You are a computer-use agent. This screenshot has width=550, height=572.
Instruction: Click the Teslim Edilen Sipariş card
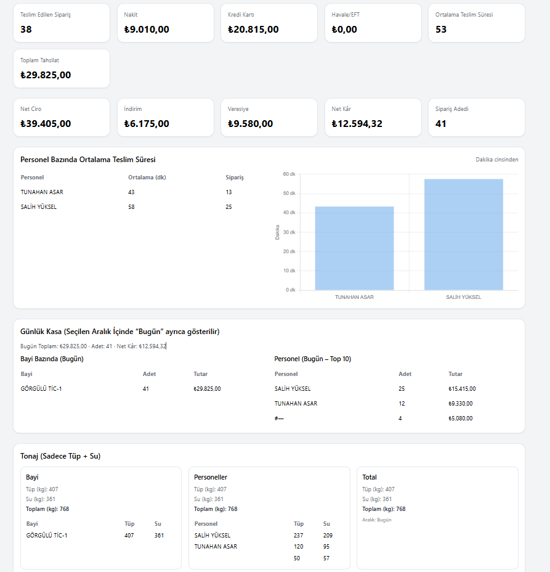[x=62, y=23]
